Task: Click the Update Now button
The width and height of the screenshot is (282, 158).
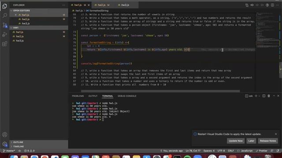Action: point(236,141)
